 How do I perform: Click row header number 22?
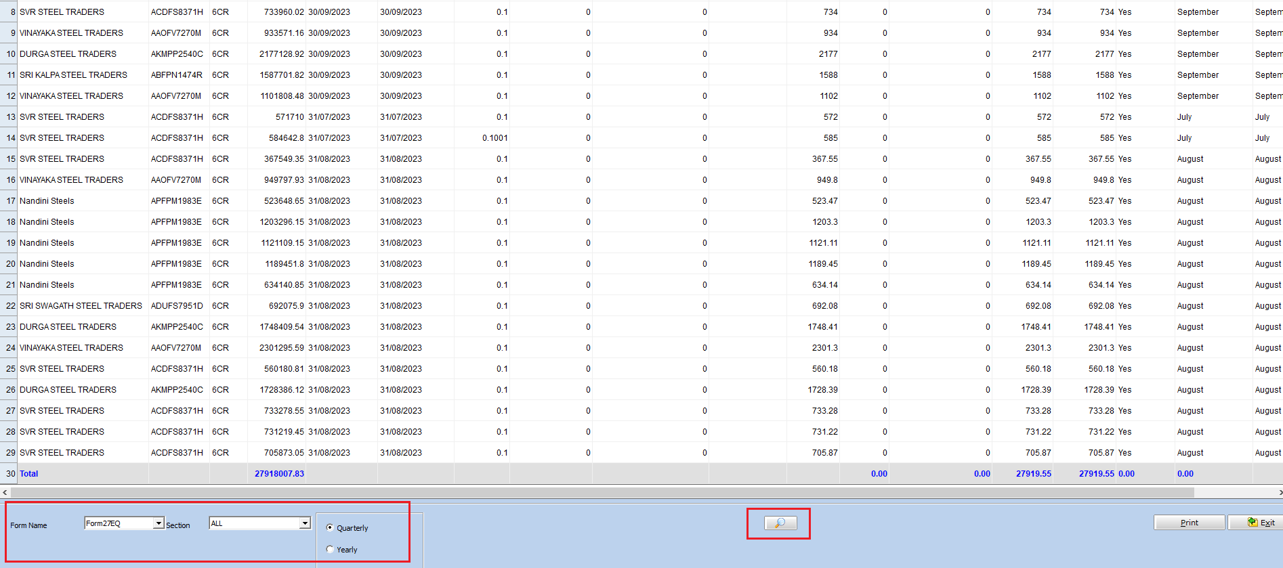point(9,305)
